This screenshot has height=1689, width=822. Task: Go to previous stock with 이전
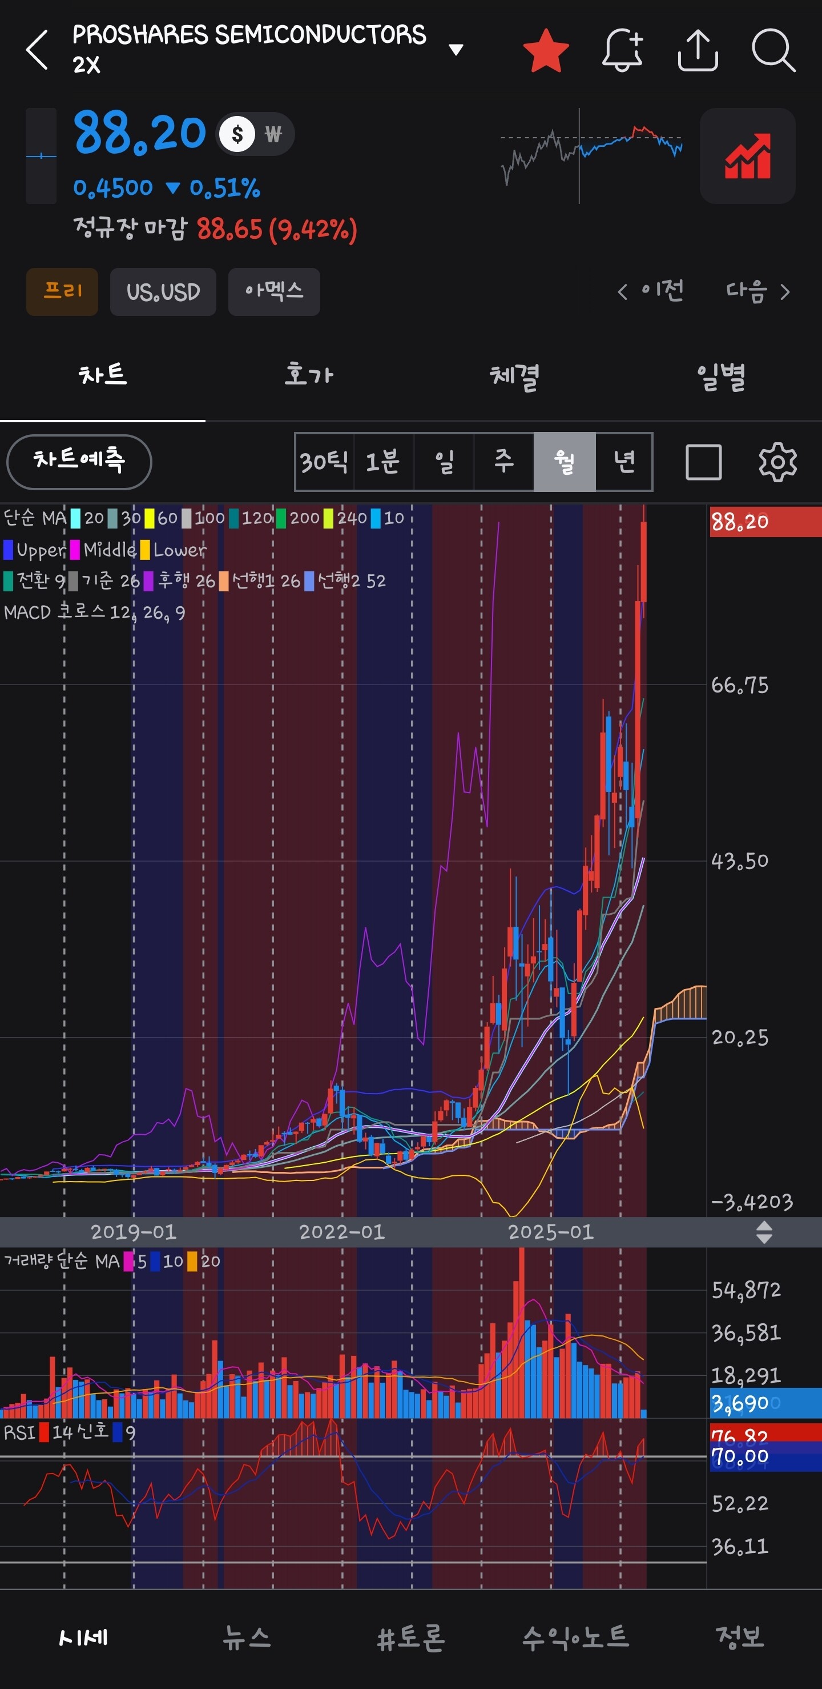coord(650,290)
